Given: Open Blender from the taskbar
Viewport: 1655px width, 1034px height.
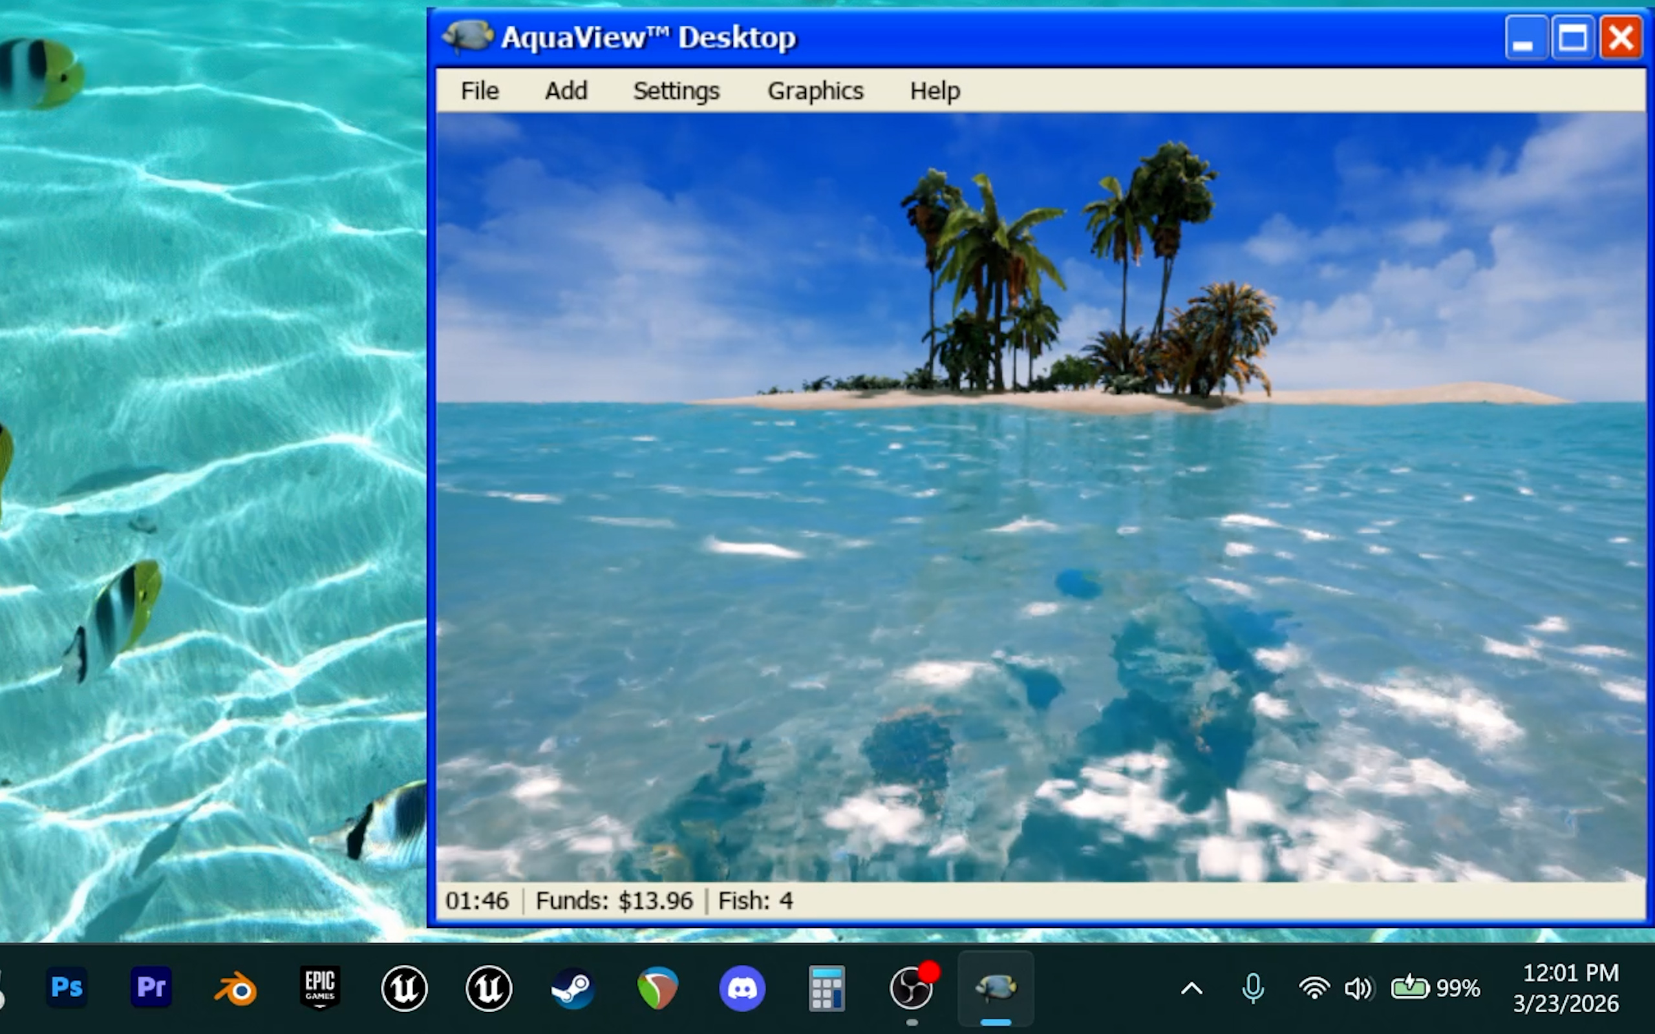Looking at the screenshot, I should point(236,989).
